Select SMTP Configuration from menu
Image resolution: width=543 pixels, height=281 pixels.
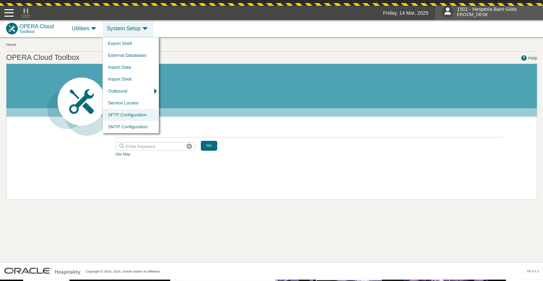(x=128, y=127)
